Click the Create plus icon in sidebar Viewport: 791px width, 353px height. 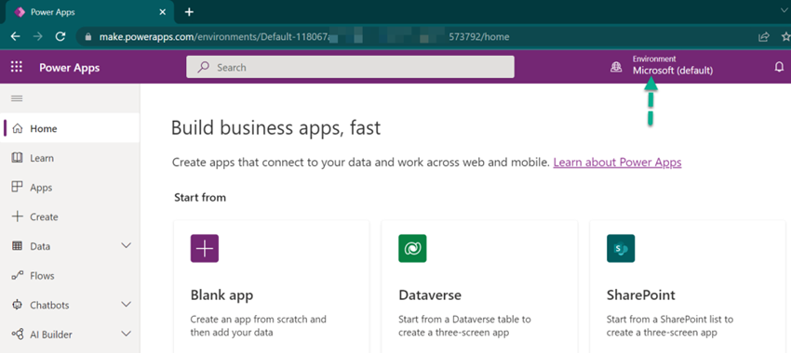coord(17,216)
